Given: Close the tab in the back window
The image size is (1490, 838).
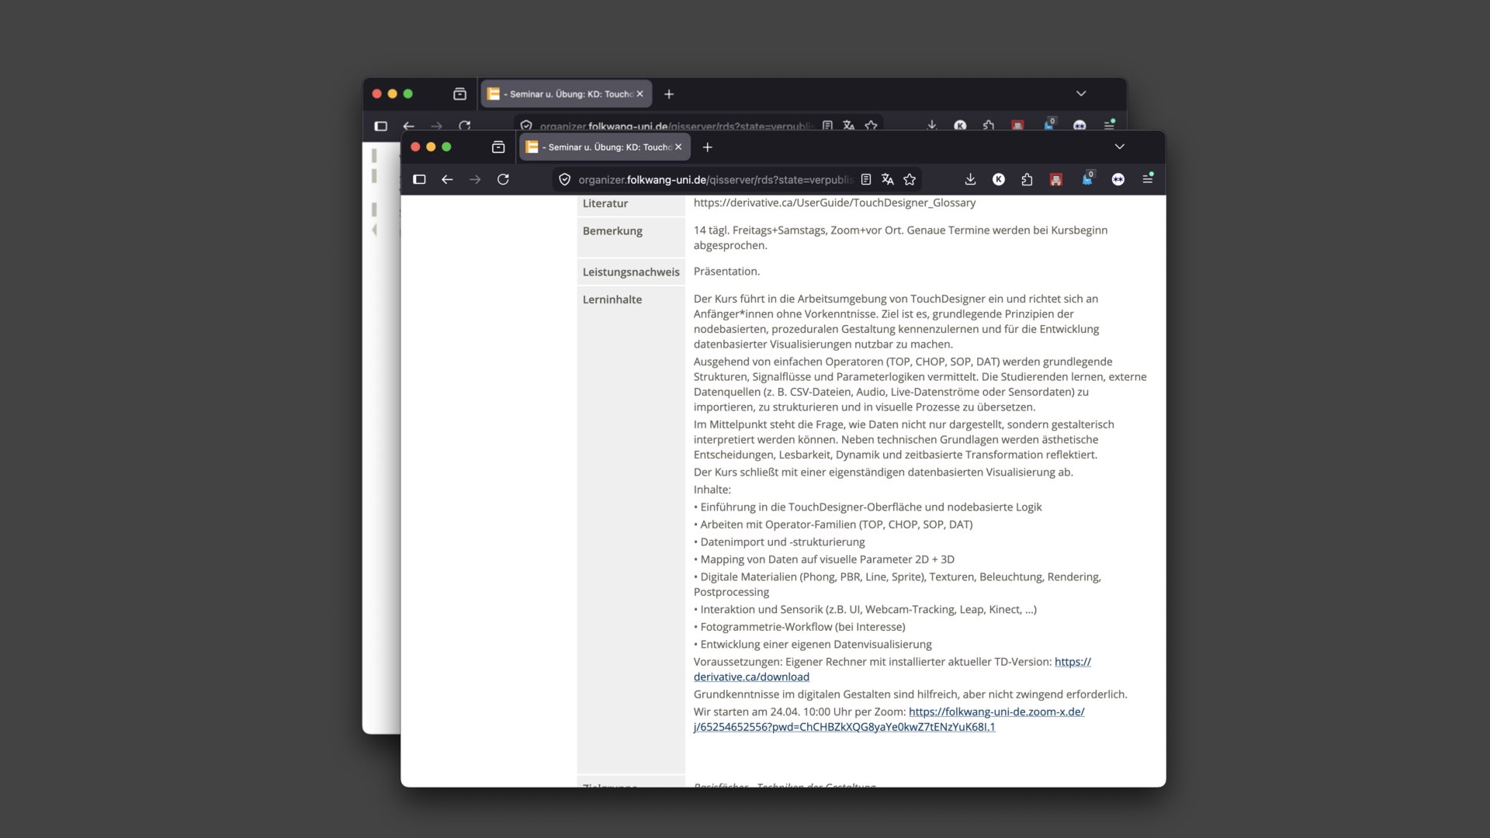Looking at the screenshot, I should coord(639,94).
